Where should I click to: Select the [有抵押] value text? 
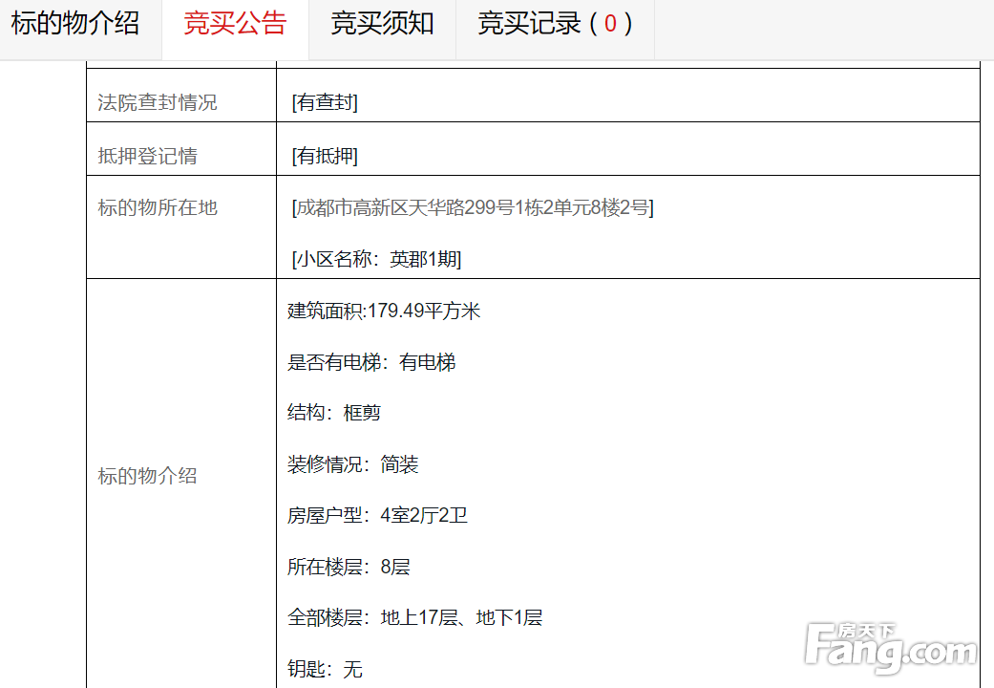point(325,156)
